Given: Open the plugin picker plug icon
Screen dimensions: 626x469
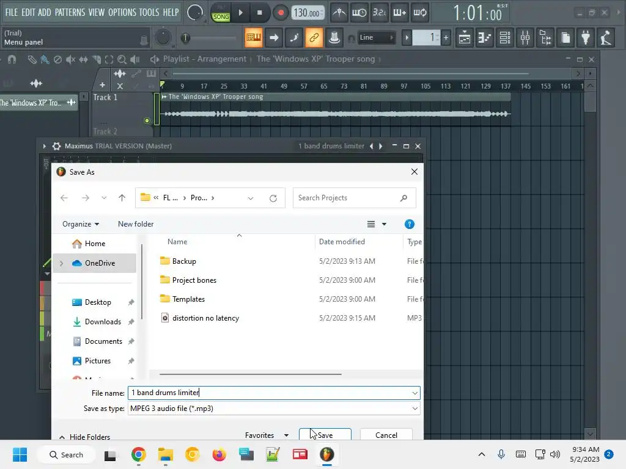Looking at the screenshot, I should click(586, 38).
